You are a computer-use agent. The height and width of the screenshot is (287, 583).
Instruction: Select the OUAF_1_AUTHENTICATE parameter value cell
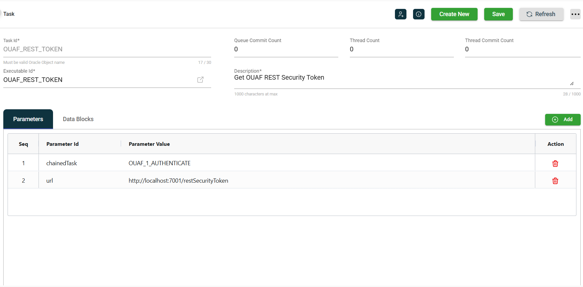click(159, 163)
